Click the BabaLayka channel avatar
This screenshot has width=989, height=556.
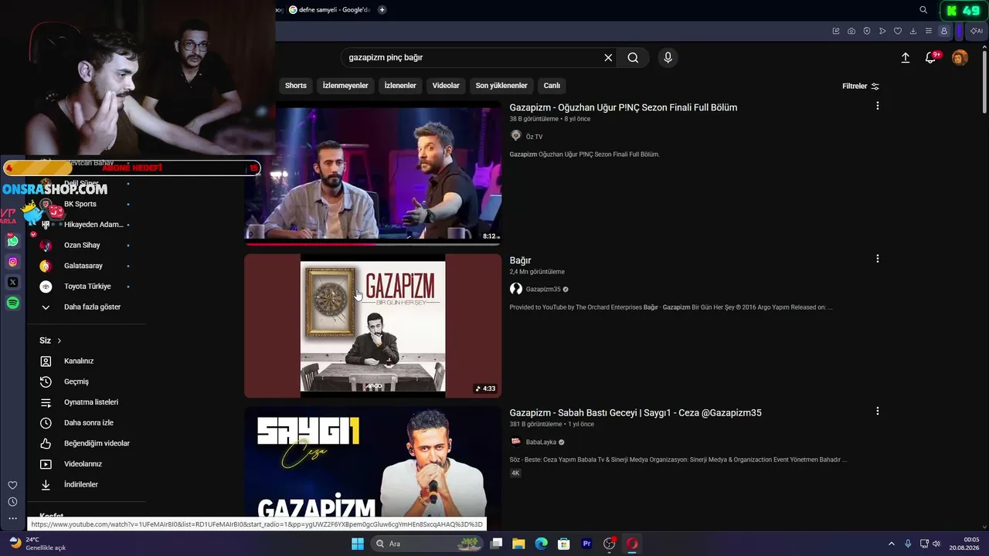click(516, 442)
